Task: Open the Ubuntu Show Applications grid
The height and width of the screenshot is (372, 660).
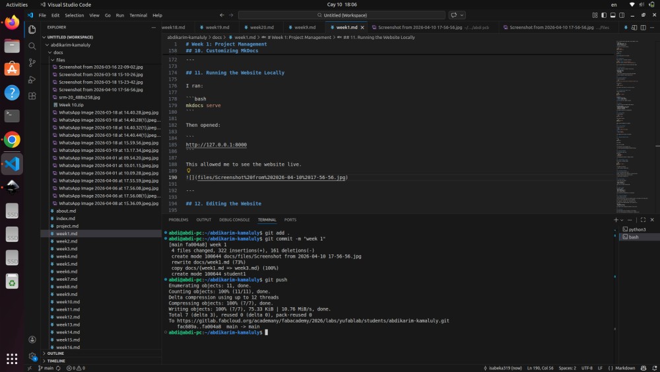Action: 12,359
